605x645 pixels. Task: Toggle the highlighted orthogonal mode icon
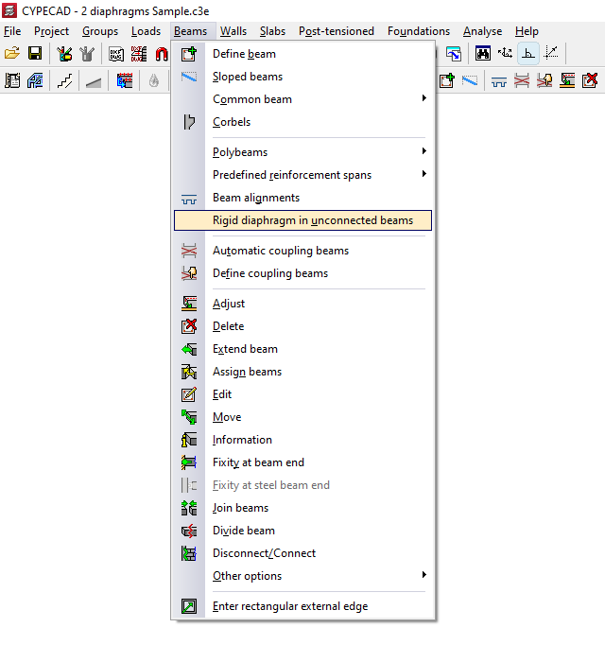point(528,54)
